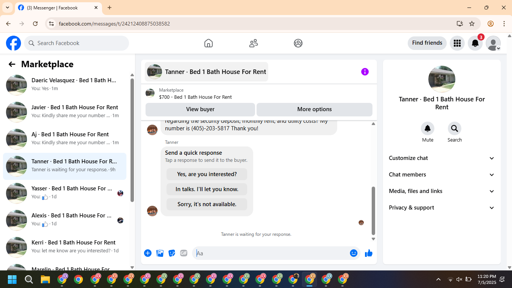Open the Javier conversation
Image resolution: width=512 pixels, height=288 pixels.
(x=65, y=112)
